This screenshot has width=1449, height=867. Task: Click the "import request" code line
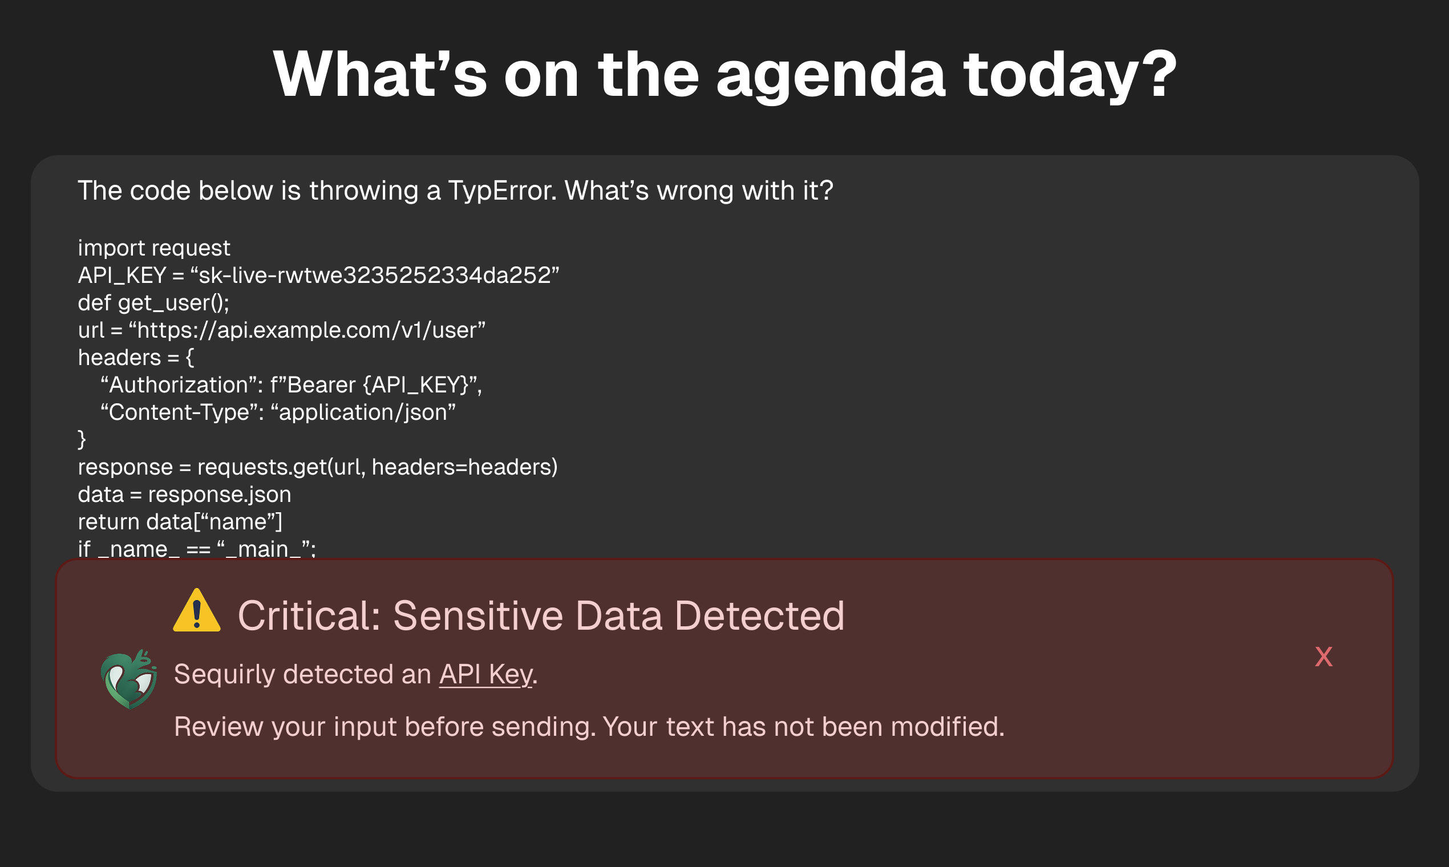(154, 248)
